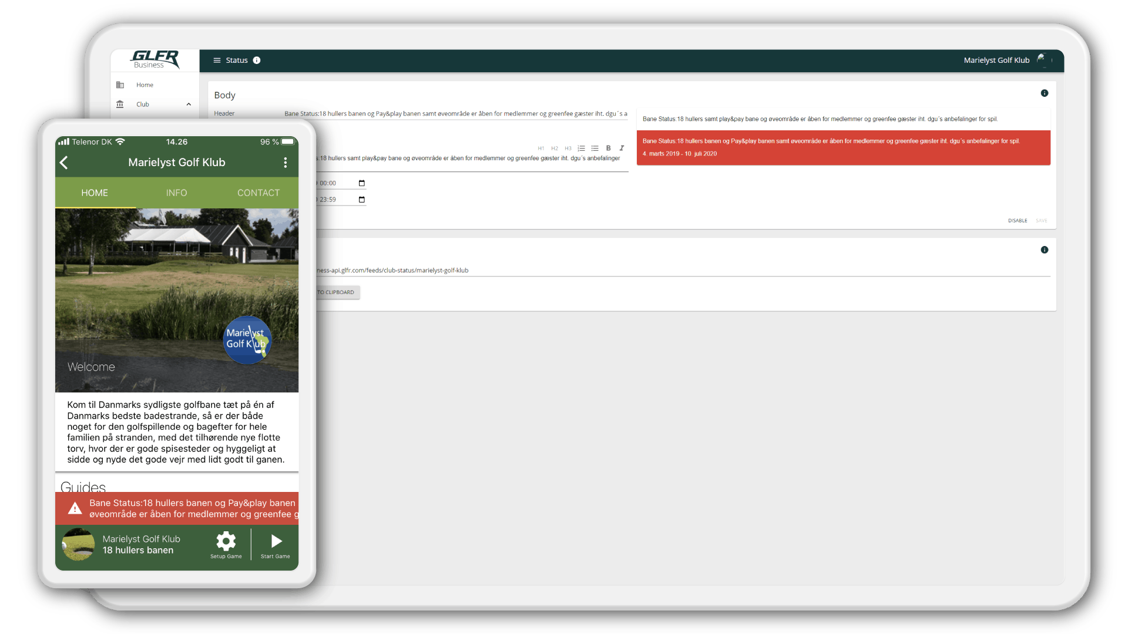Select the INFO tab in phone app
The height and width of the screenshot is (634, 1128).
176,193
